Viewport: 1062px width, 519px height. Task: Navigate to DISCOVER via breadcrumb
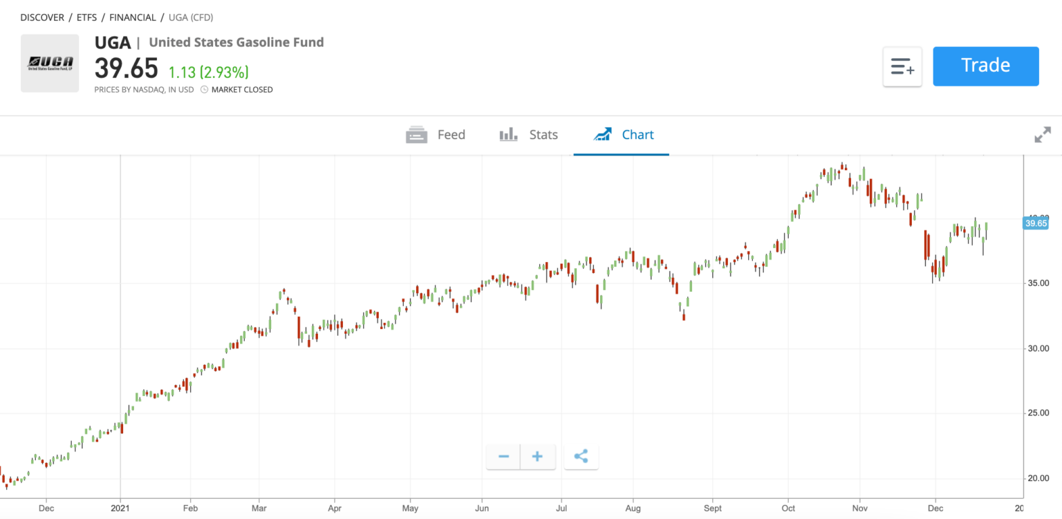(x=42, y=17)
